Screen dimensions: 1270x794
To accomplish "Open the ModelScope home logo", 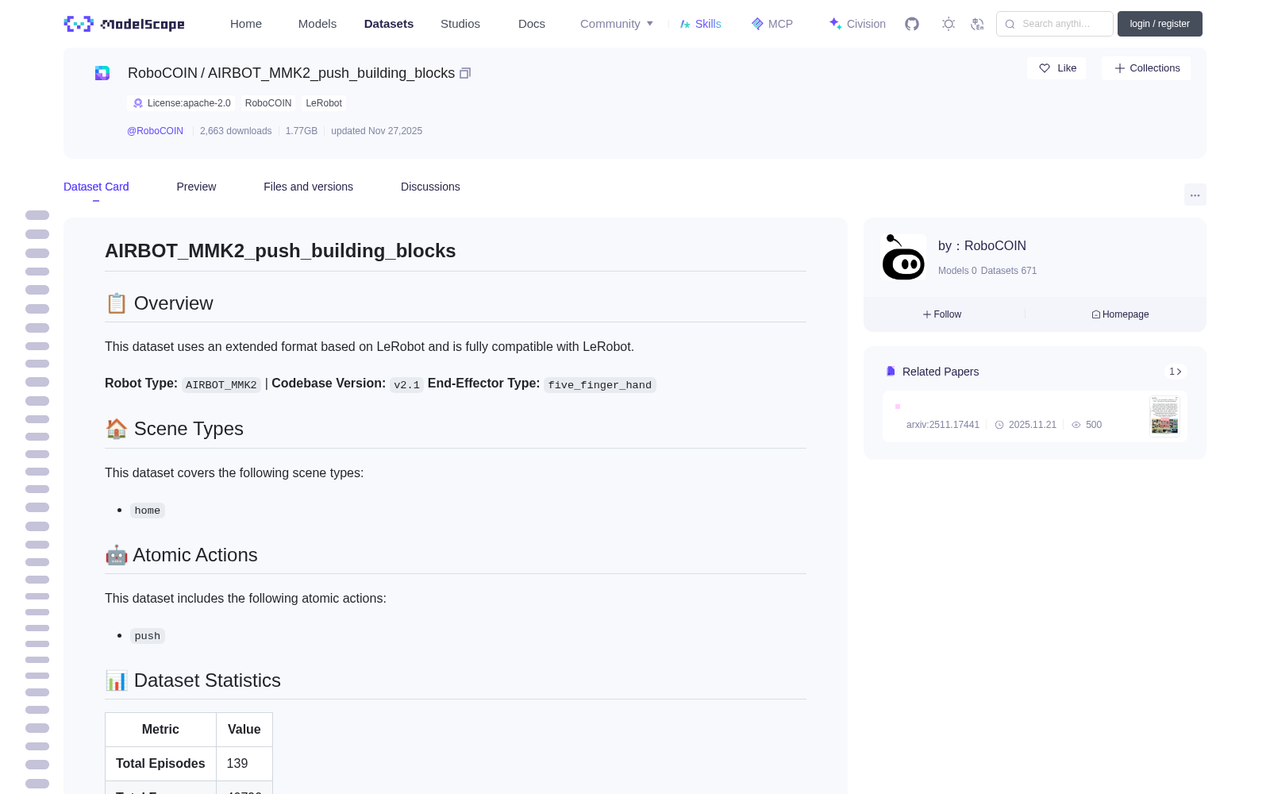I will (x=125, y=24).
